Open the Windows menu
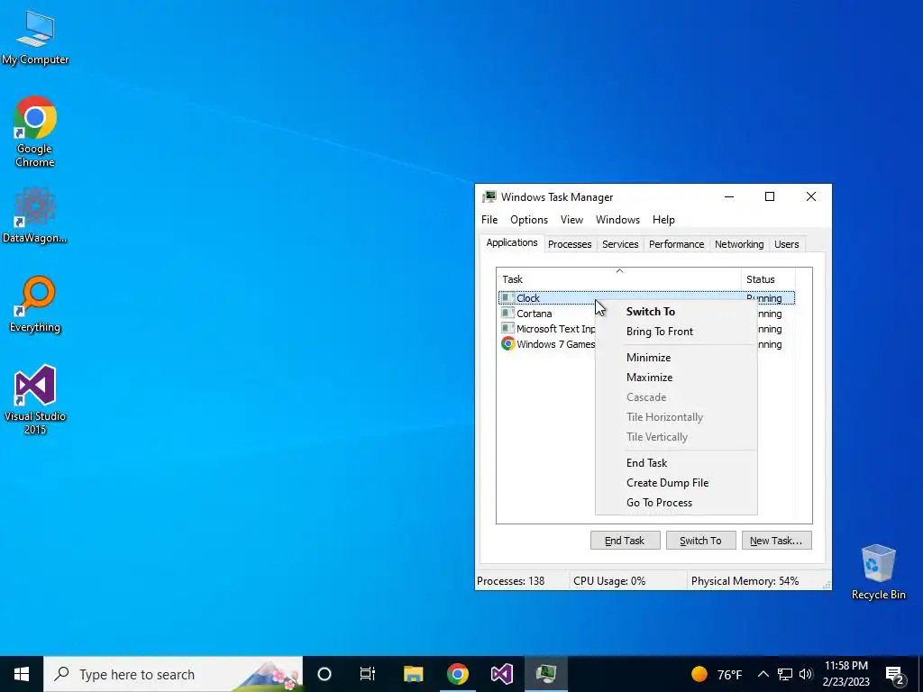 click(617, 220)
